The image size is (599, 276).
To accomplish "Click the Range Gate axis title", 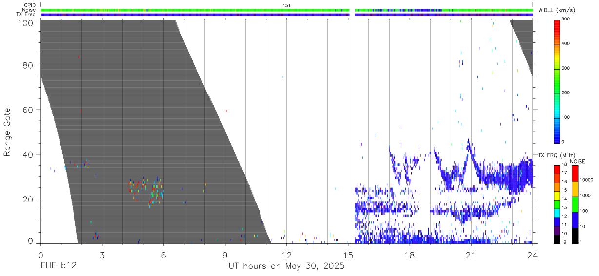I will pyautogui.click(x=7, y=132).
